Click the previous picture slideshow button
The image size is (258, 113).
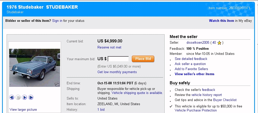pyautogui.click(x=12, y=97)
